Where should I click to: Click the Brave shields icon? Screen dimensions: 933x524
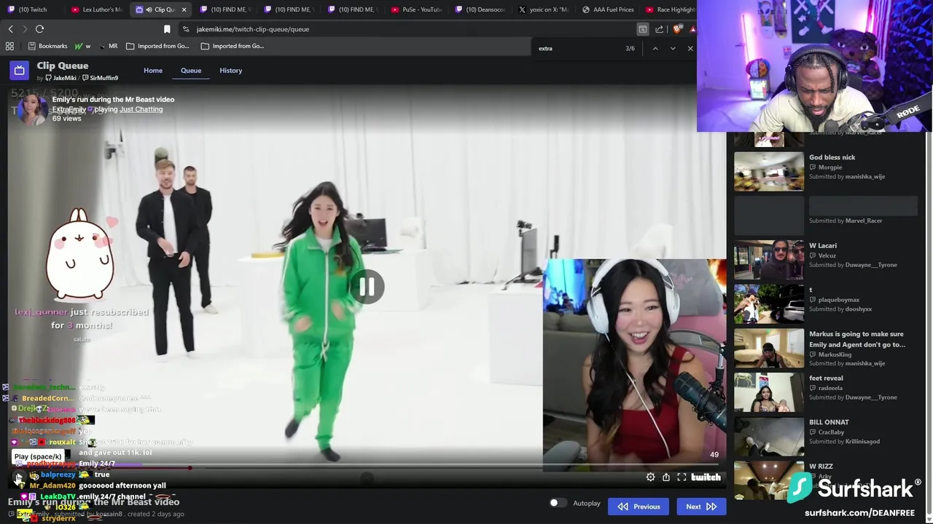677,29
